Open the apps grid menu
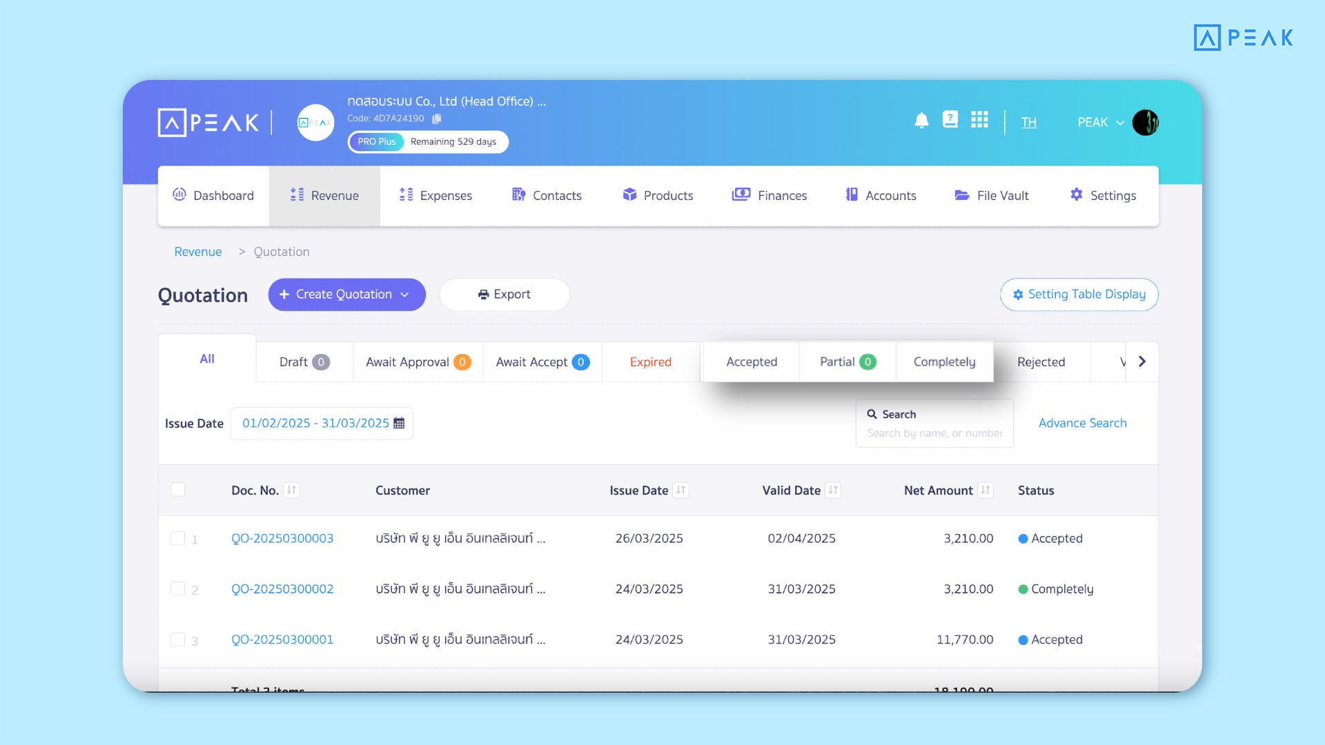1325x745 pixels. [x=979, y=120]
